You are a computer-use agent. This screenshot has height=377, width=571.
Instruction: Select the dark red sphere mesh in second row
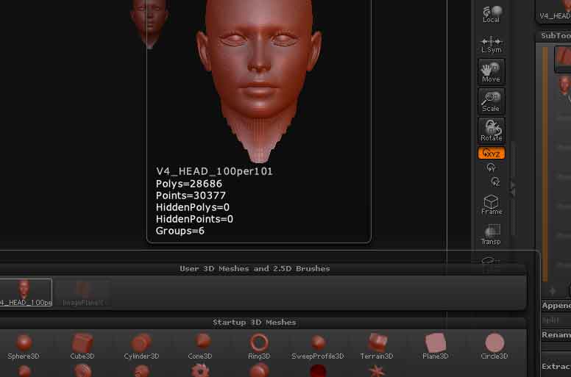point(318,371)
